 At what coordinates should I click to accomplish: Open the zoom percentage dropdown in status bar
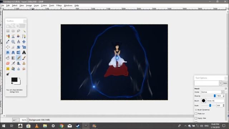(28, 120)
